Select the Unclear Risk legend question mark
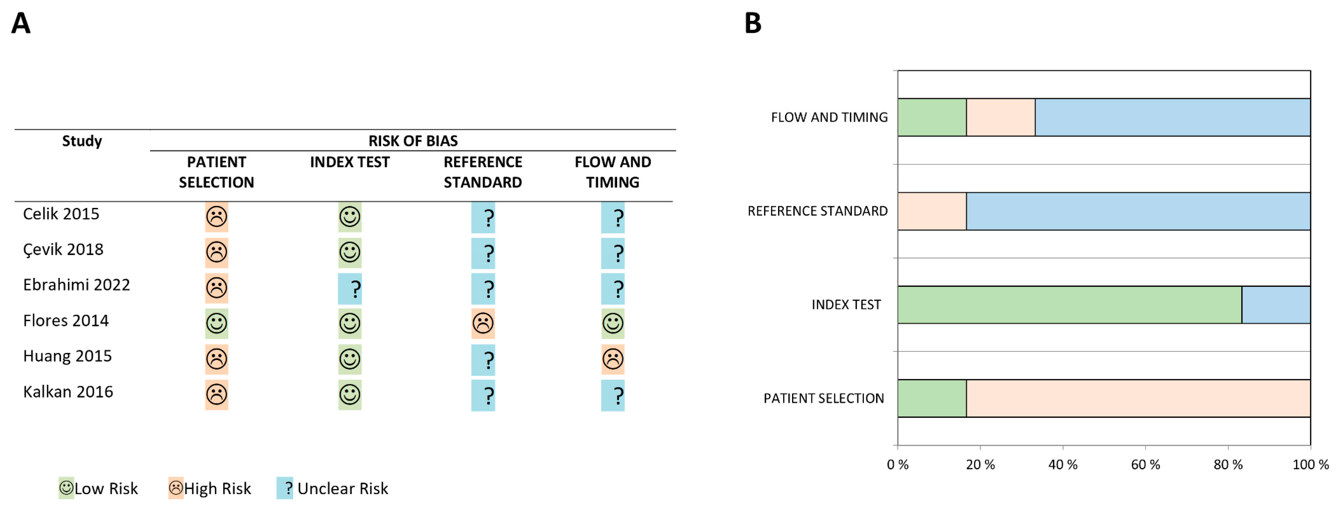The width and height of the screenshot is (1337, 511). pyautogui.click(x=285, y=488)
